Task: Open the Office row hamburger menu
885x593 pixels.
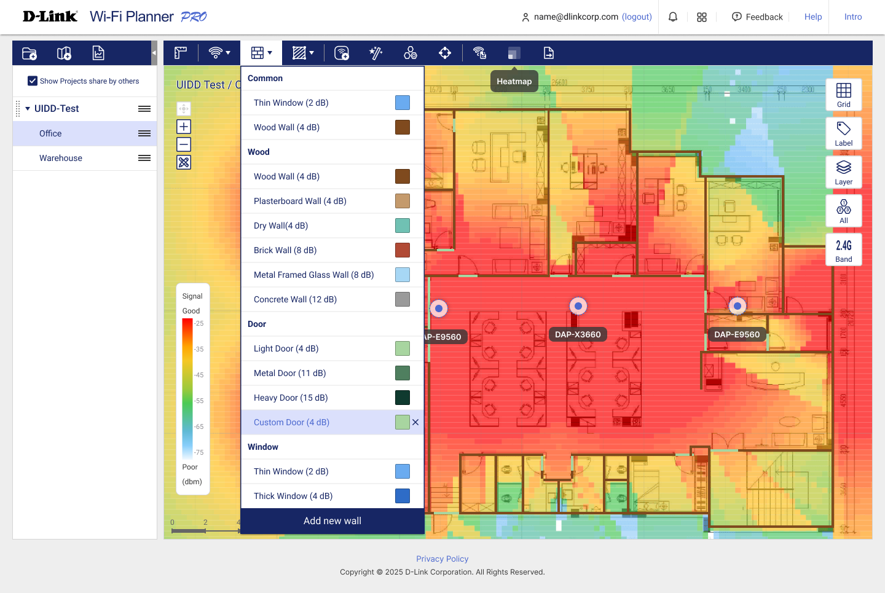Action: (x=144, y=133)
